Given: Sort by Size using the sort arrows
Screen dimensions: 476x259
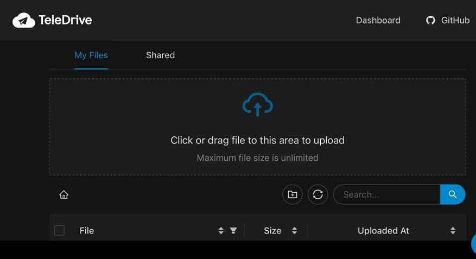Looking at the screenshot, I should [294, 231].
